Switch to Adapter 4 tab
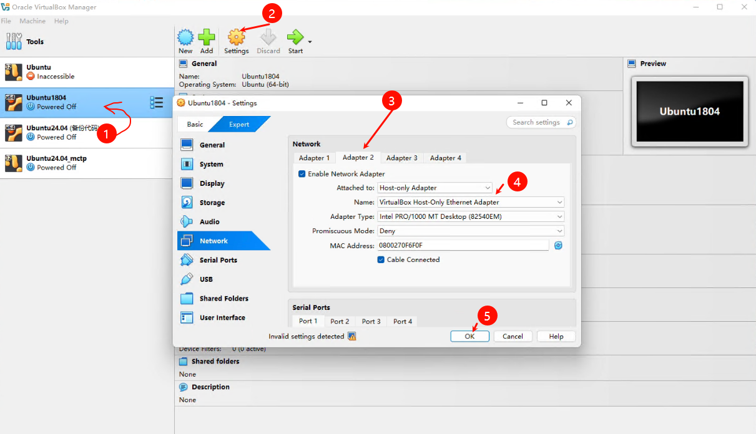The height and width of the screenshot is (434, 756). pyautogui.click(x=445, y=158)
